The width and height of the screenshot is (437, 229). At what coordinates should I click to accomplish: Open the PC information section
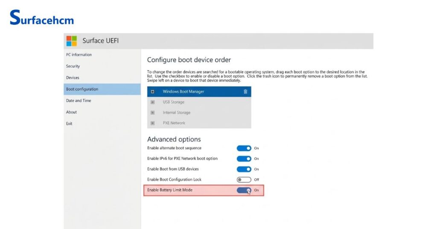(x=102, y=55)
